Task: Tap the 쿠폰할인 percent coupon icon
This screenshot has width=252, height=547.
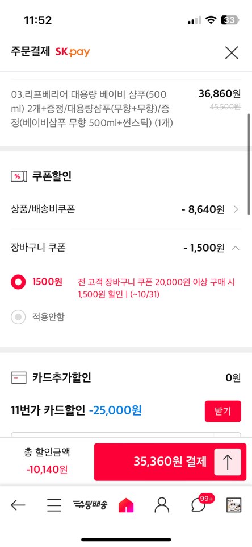Action: pos(19,176)
